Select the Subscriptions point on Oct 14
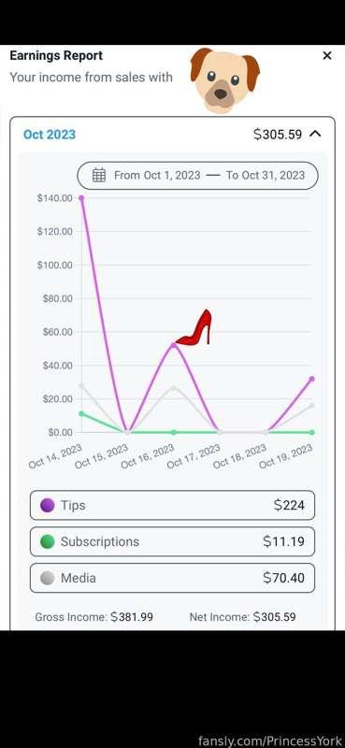345x748 pixels. click(81, 413)
